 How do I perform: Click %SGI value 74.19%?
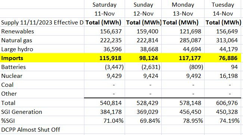pos(230,121)
